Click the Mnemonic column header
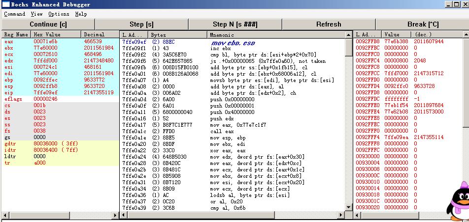This screenshot has width=469, height=222. [x=276, y=35]
